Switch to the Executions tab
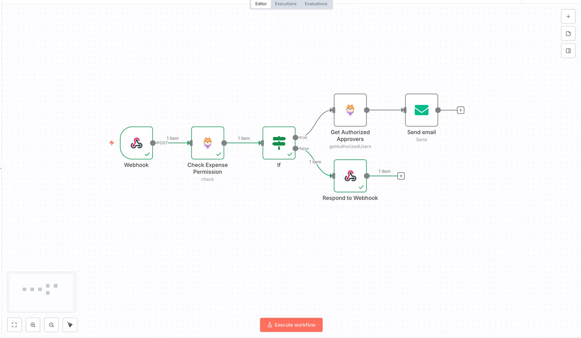 pos(285,4)
